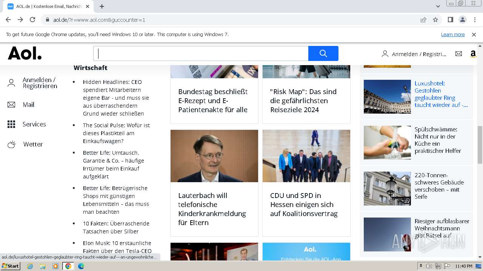Viewport: 483px width, 271px height.
Task: Open Risk Map gefährlichste Reiseziele headline
Action: pos(303,100)
